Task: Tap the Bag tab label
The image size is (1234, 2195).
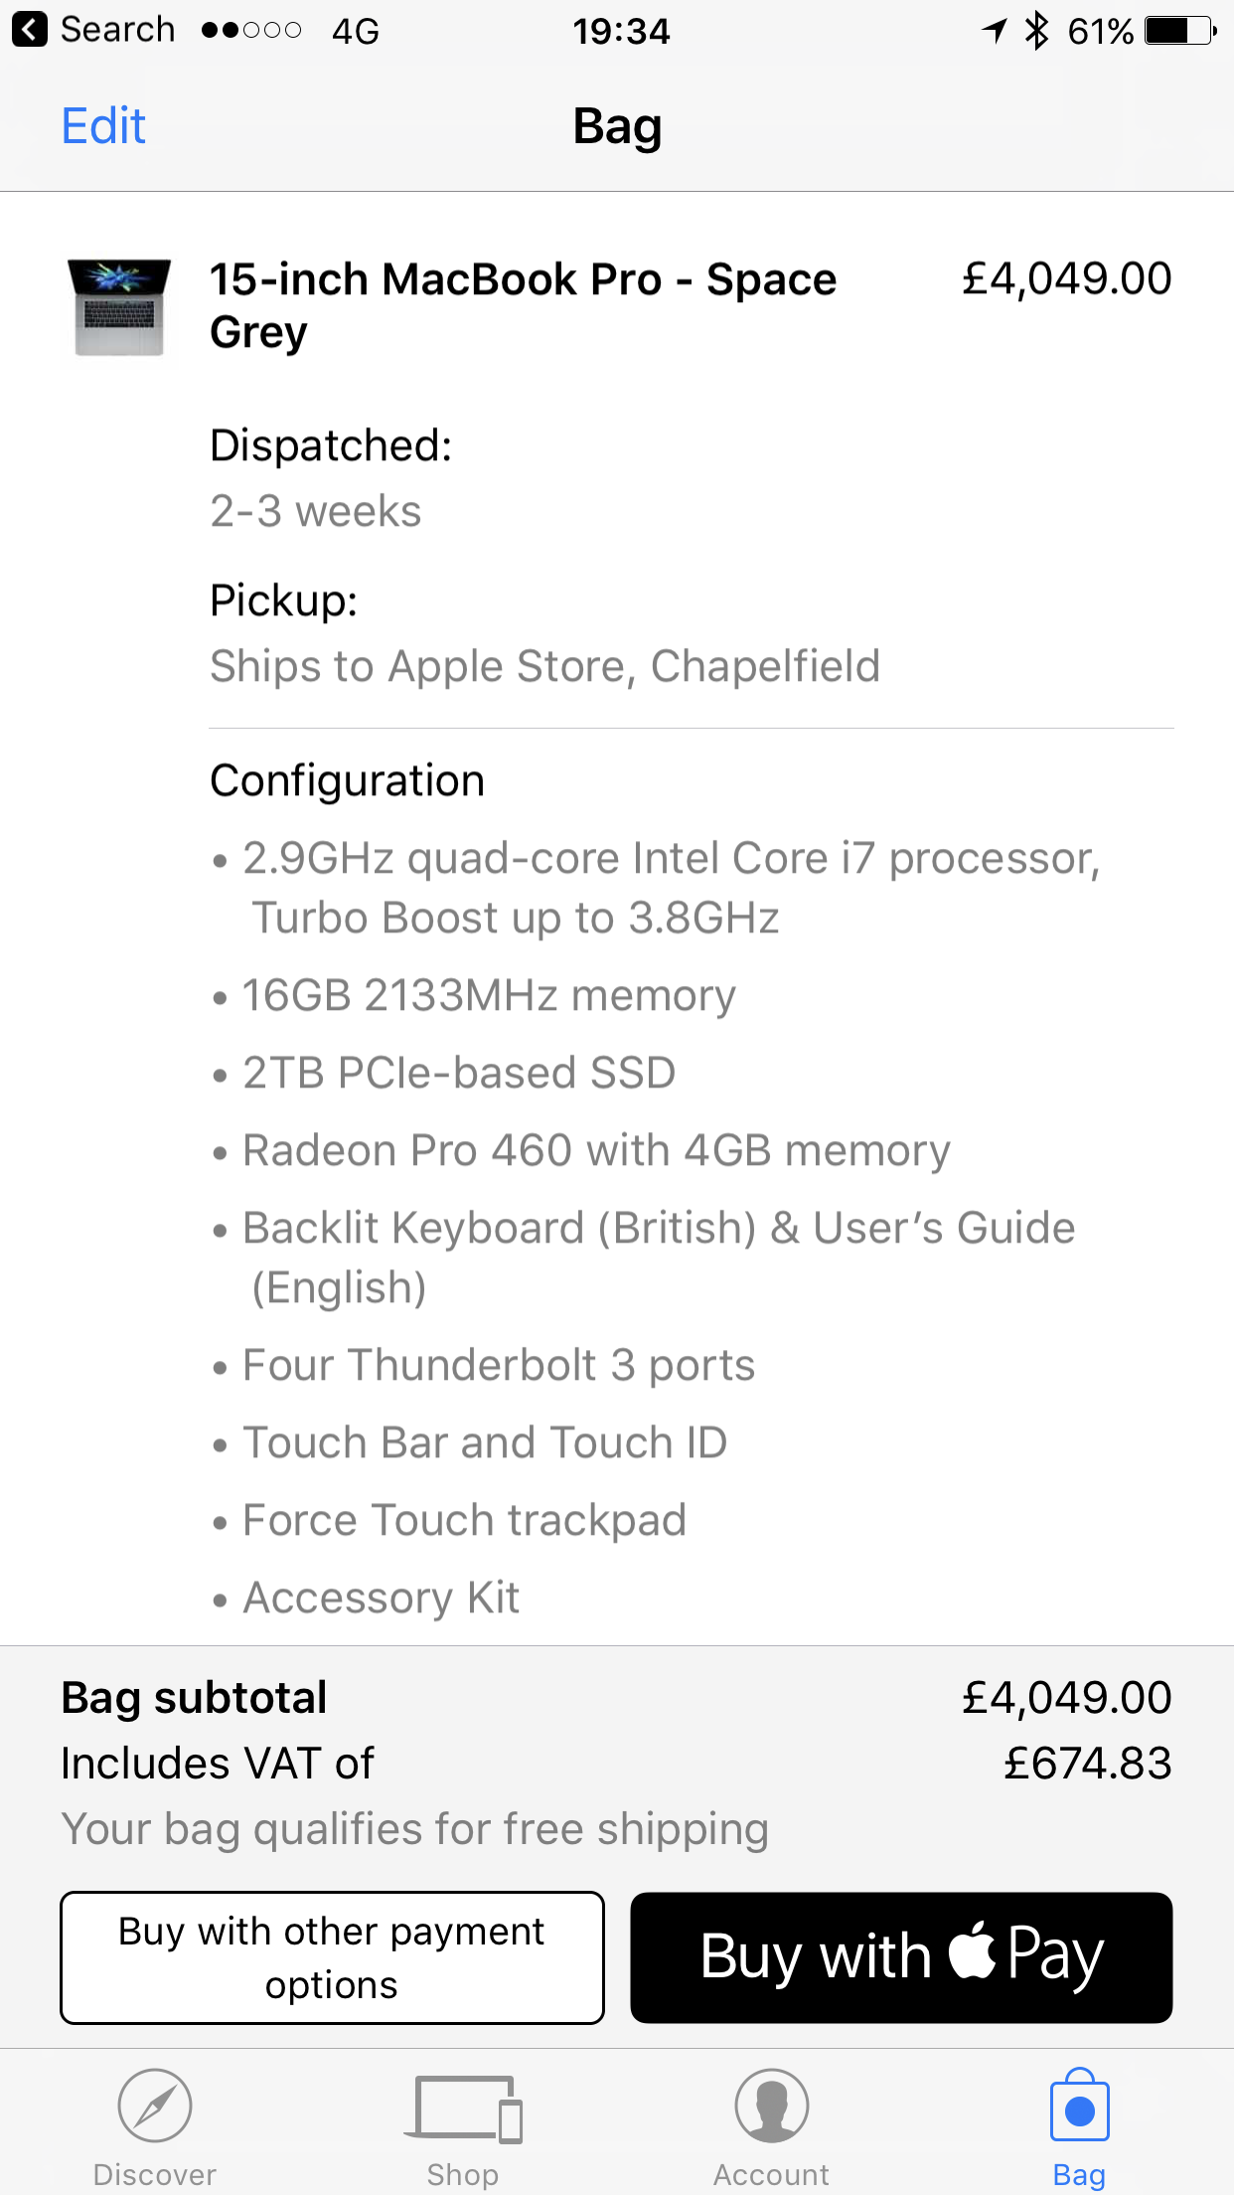Action: click(x=1079, y=2175)
